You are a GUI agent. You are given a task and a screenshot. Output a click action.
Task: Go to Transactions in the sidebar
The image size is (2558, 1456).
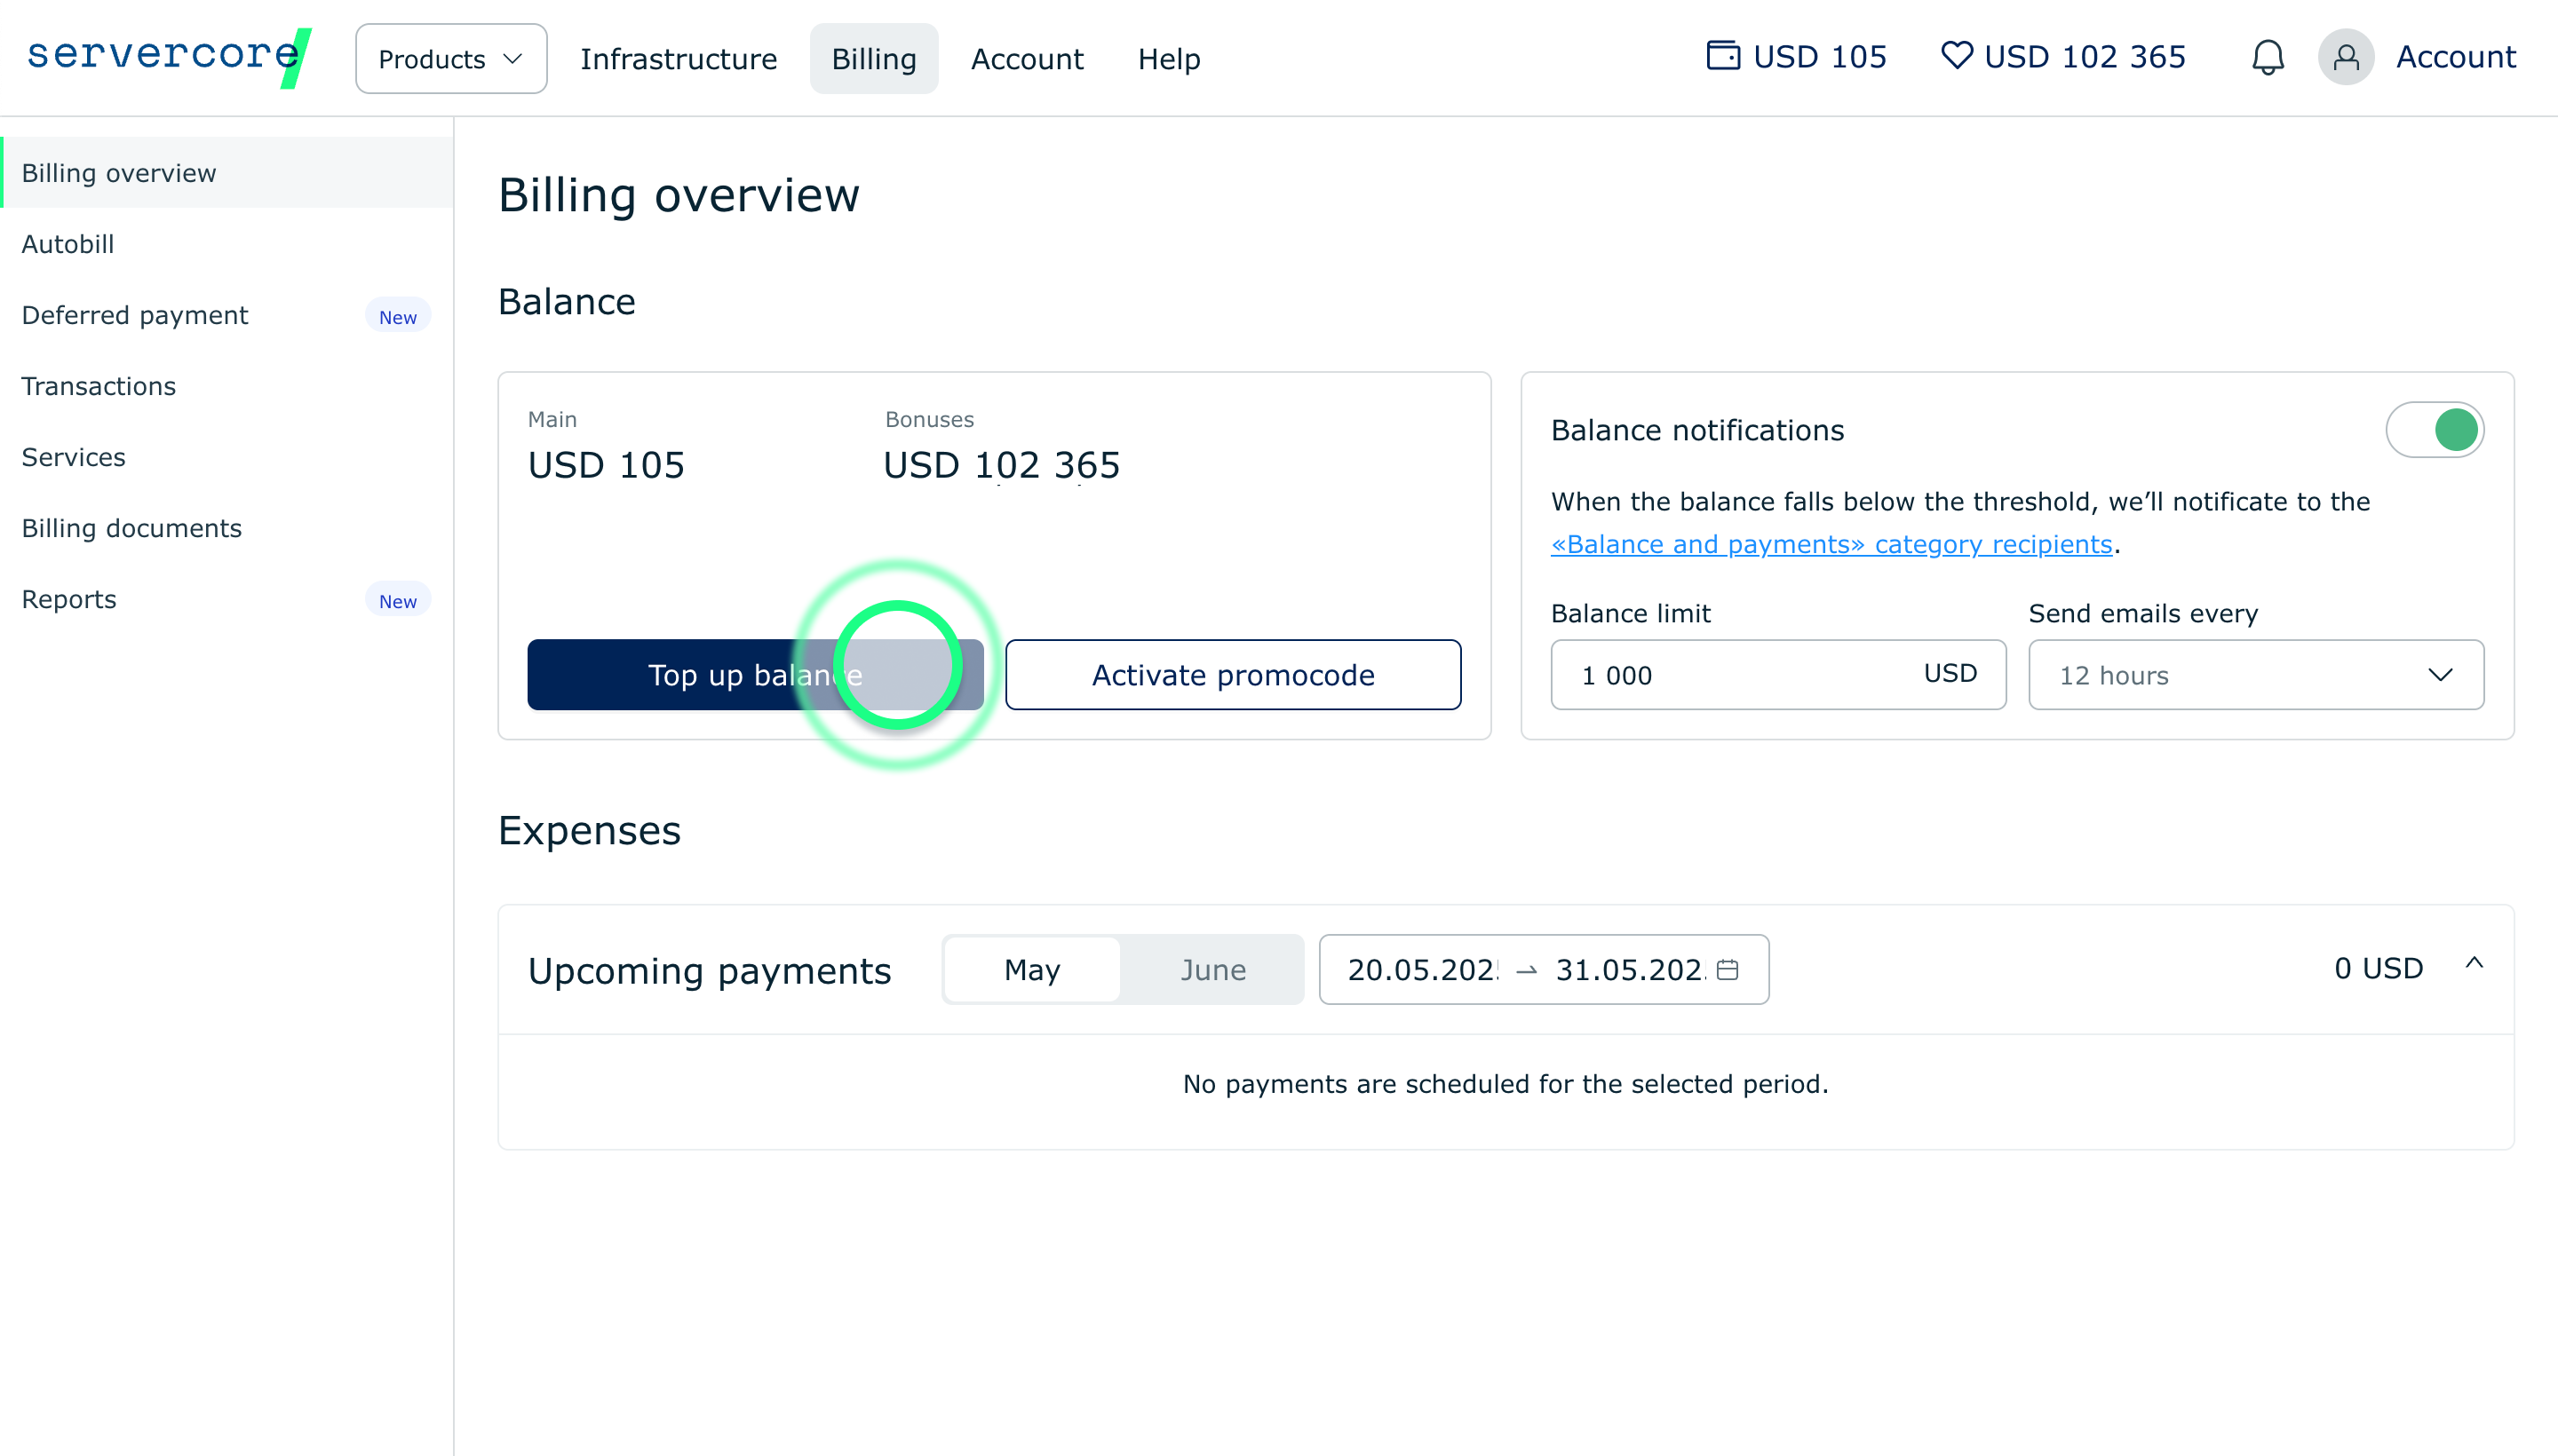[x=98, y=386]
